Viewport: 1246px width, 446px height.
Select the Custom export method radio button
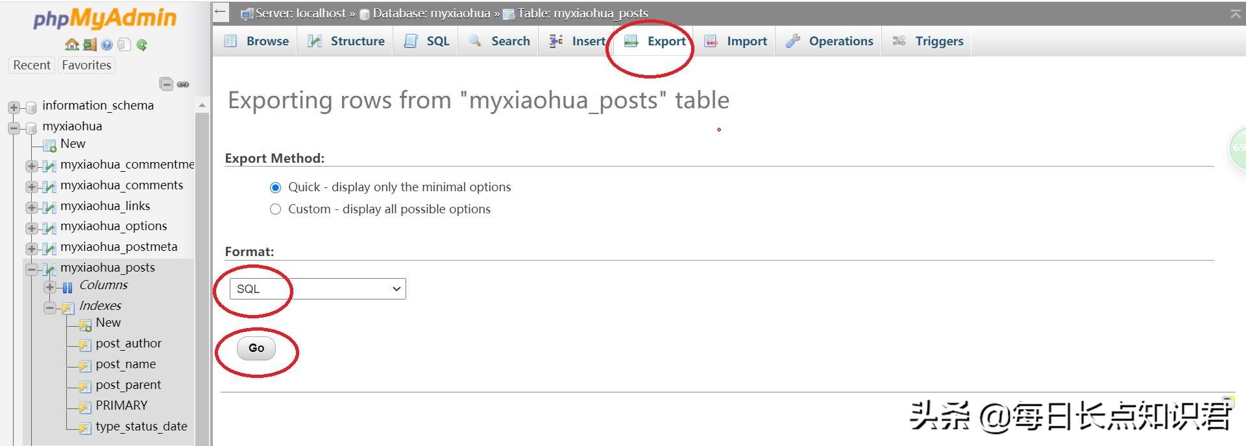click(x=275, y=209)
